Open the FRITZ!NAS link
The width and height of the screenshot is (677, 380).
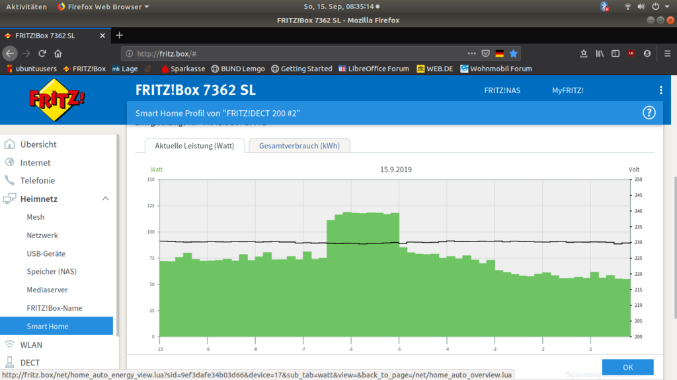[x=502, y=90]
